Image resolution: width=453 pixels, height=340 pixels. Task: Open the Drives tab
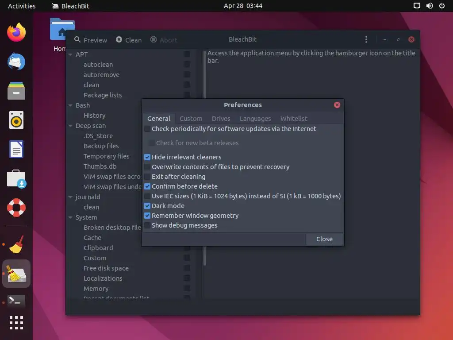point(221,119)
